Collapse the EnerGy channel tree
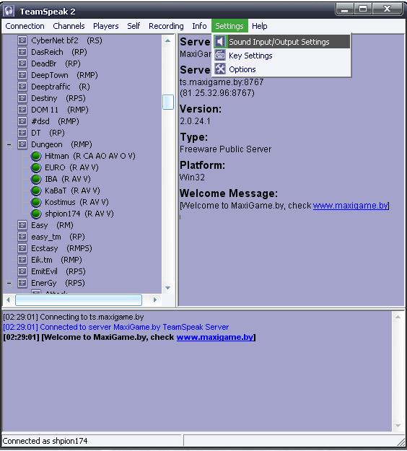Image resolution: width=407 pixels, height=451 pixels. (9, 283)
